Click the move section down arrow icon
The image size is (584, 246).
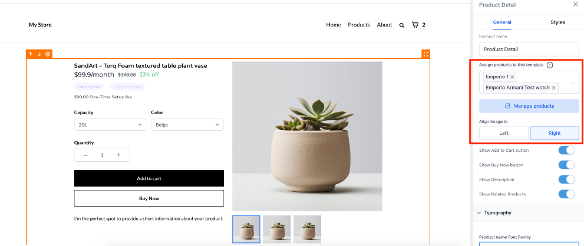[x=39, y=54]
